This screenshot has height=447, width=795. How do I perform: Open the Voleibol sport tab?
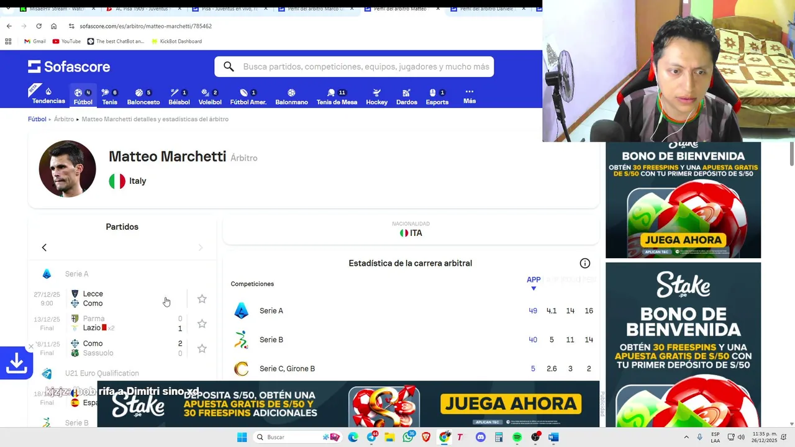tap(210, 97)
